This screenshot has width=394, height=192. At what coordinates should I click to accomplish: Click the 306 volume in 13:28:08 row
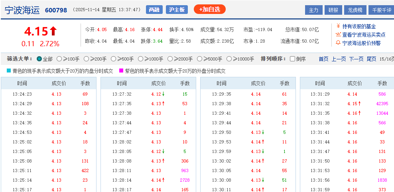[185, 161]
